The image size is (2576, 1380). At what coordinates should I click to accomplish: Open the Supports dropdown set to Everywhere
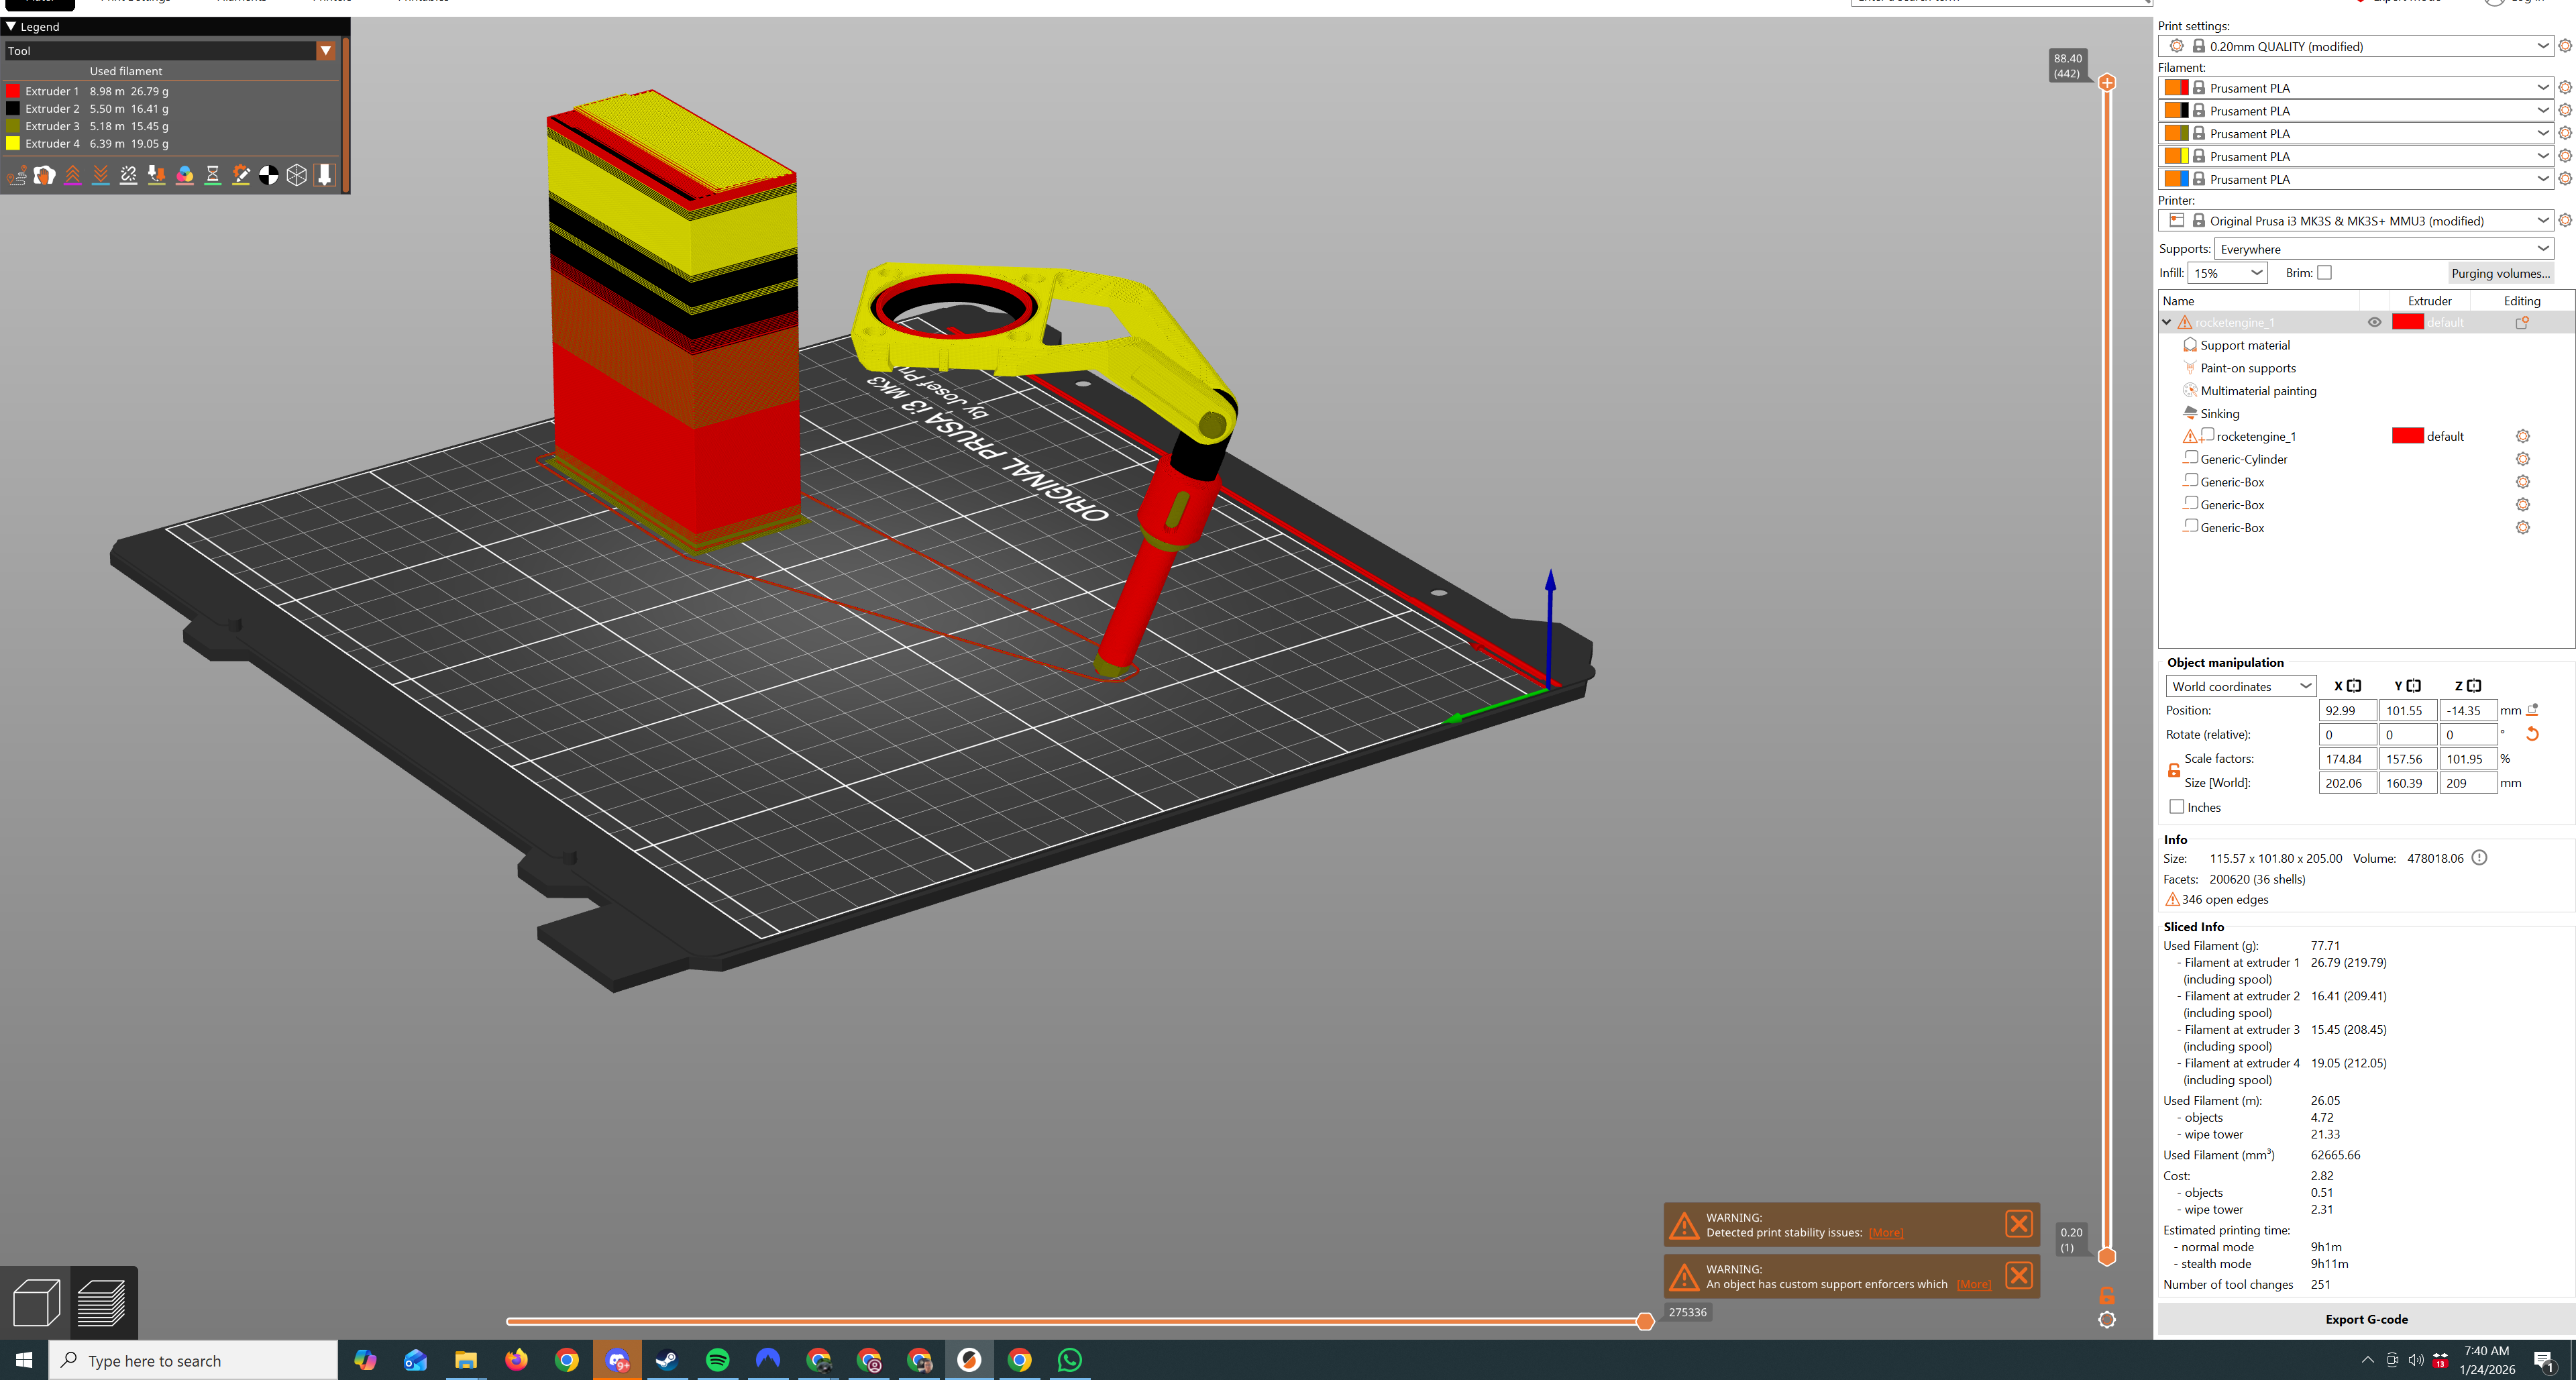pos(2383,249)
